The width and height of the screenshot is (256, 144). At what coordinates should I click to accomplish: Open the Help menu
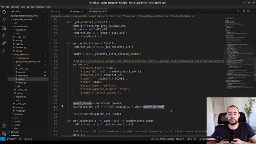pyautogui.click(x=48, y=7)
